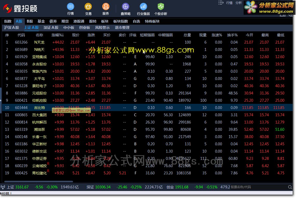The height and width of the screenshot is (198, 296).
Task: Switch to the 深证A股 sub-tab
Action: (x=51, y=28)
